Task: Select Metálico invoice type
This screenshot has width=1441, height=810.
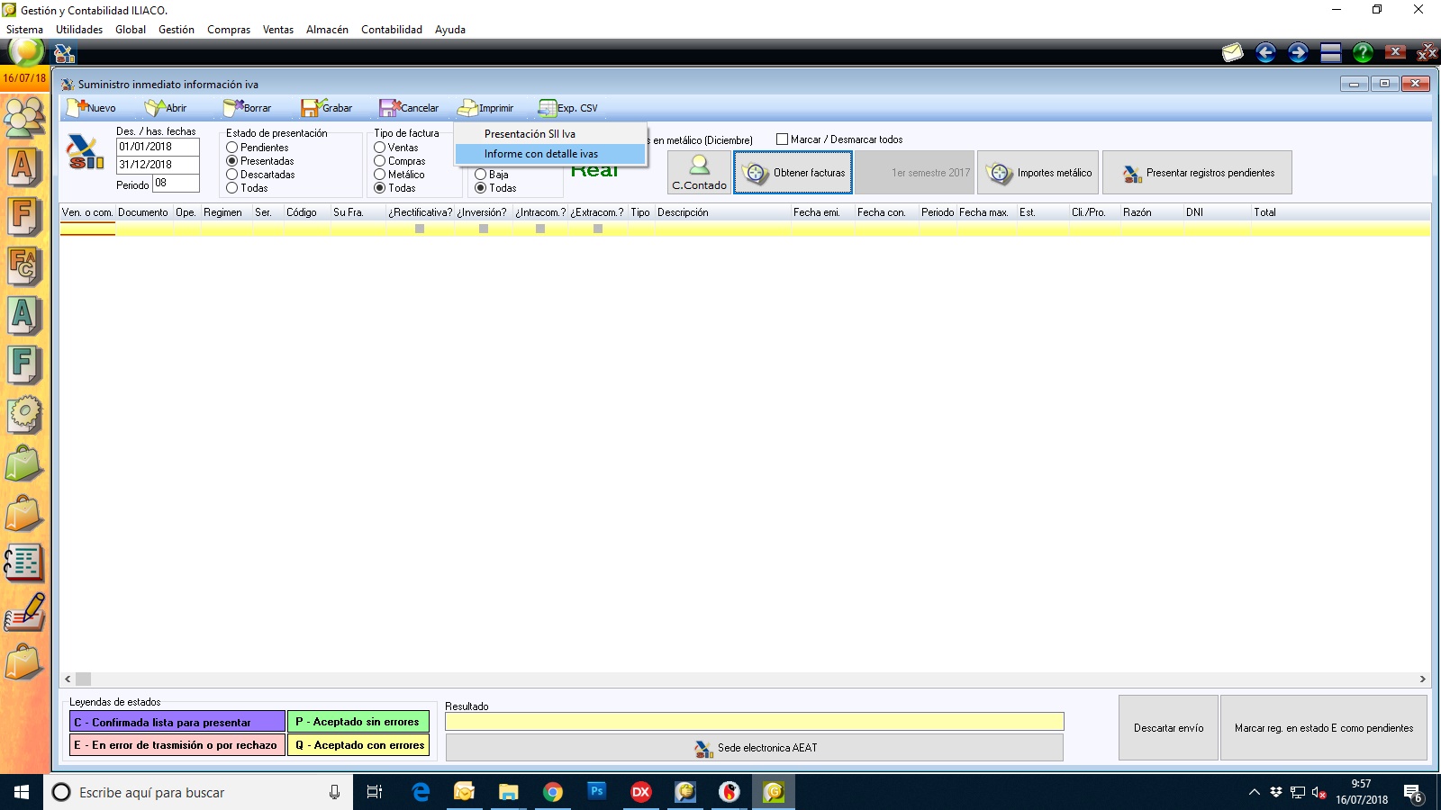Action: click(399, 175)
